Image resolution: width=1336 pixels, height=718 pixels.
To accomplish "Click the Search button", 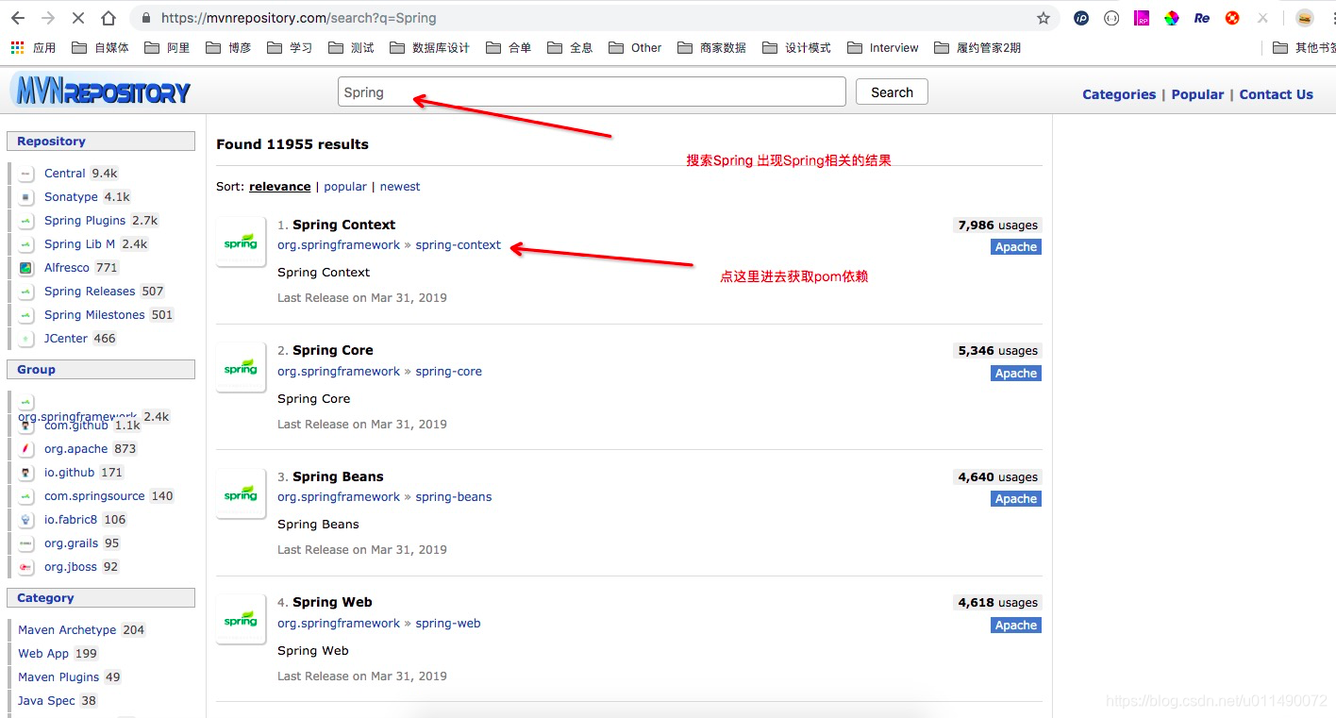I will (892, 92).
